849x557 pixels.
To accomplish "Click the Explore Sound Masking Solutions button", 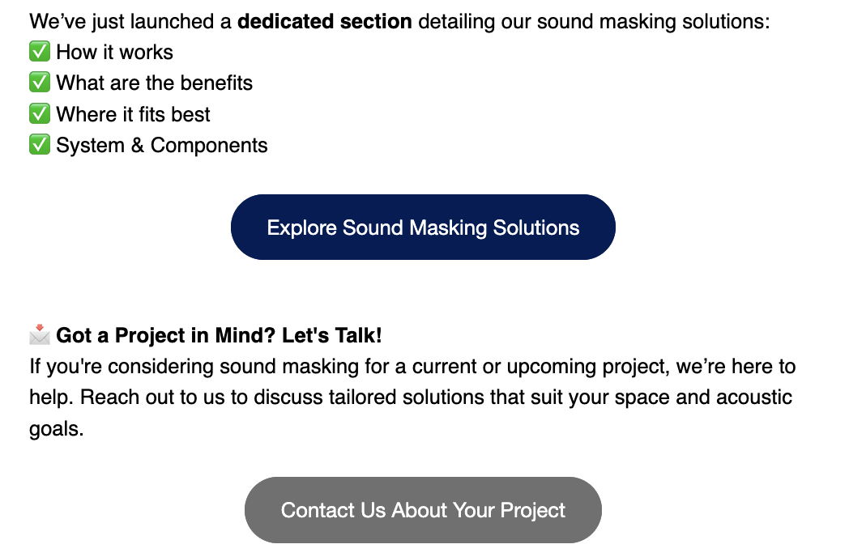I will click(423, 227).
